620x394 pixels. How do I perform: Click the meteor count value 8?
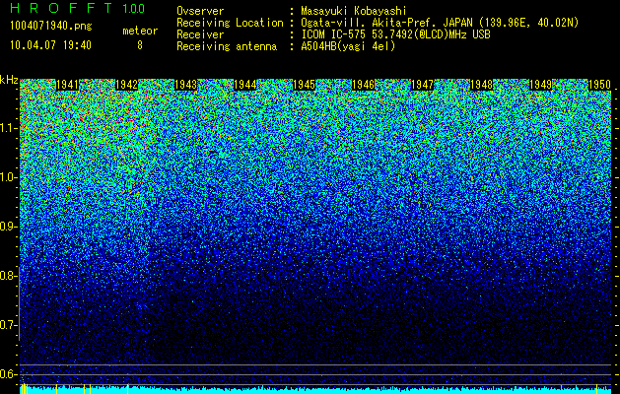(x=140, y=45)
